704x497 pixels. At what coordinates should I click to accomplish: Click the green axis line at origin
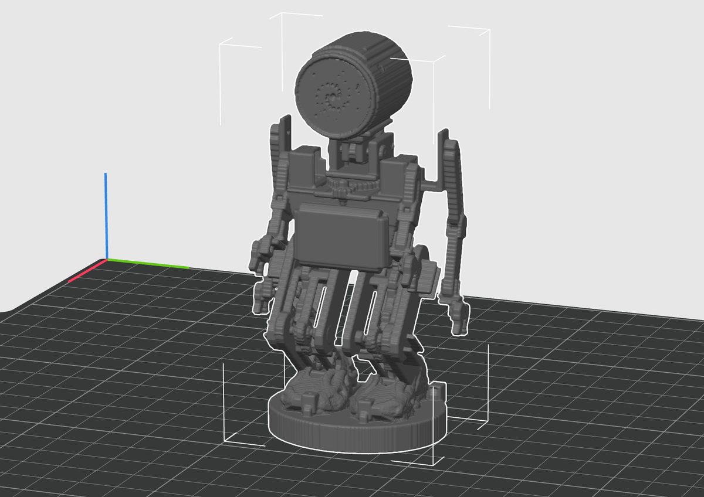click(148, 263)
